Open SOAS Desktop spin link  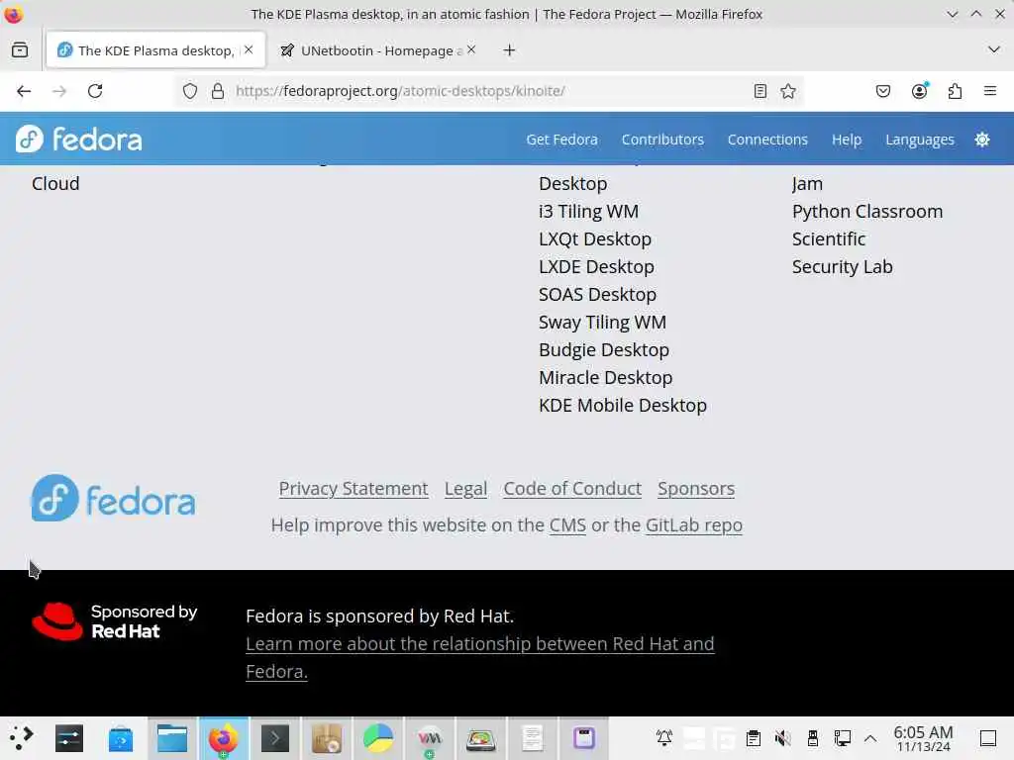(x=597, y=295)
